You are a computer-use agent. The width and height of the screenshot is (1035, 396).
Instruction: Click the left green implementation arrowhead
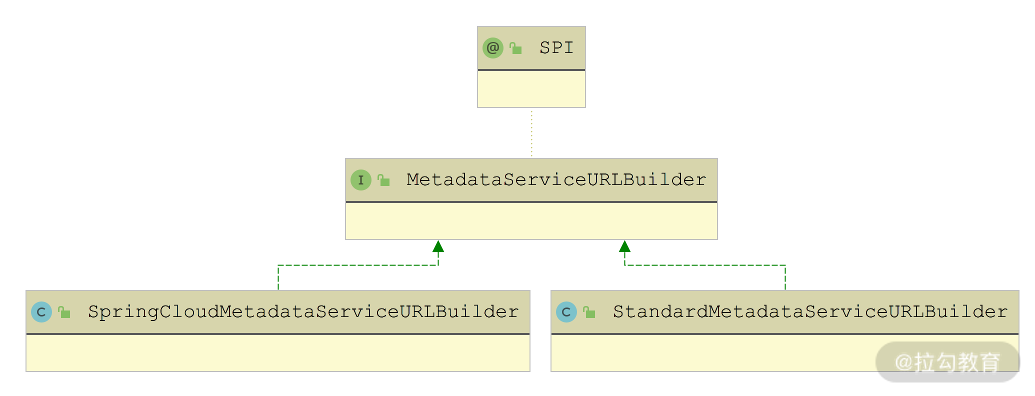438,246
